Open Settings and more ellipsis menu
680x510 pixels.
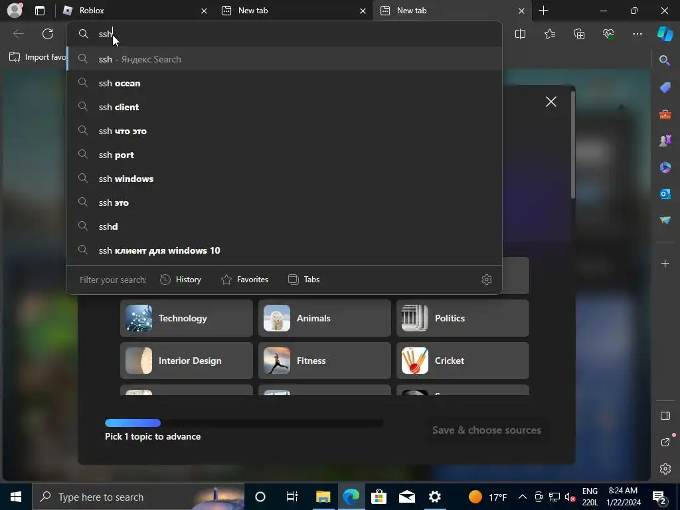coord(637,34)
